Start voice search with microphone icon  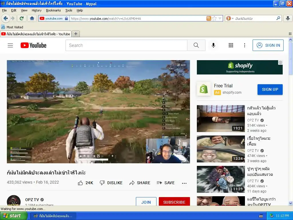tap(213, 45)
